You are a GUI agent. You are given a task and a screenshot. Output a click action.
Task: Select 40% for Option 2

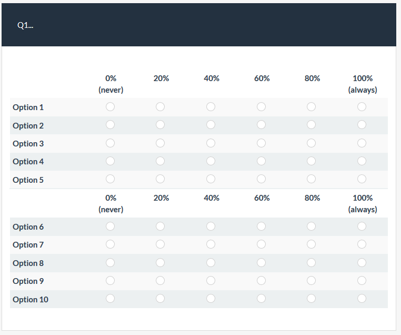pyautogui.click(x=210, y=125)
